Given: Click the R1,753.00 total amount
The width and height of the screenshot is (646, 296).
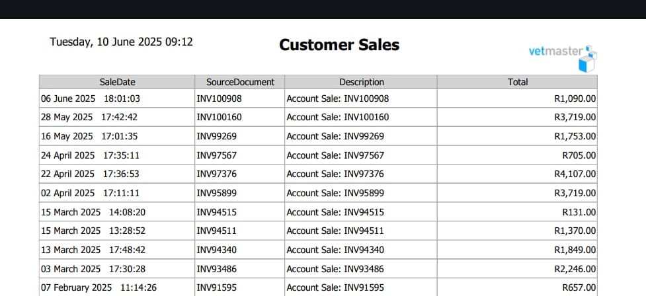Looking at the screenshot, I should [x=575, y=136].
